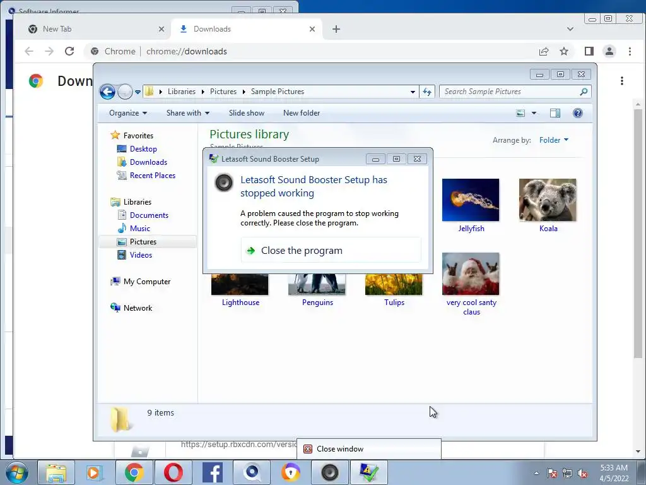This screenshot has height=485, width=646.
Task: Click Pictures in the breadcrumb path
Action: [223, 92]
